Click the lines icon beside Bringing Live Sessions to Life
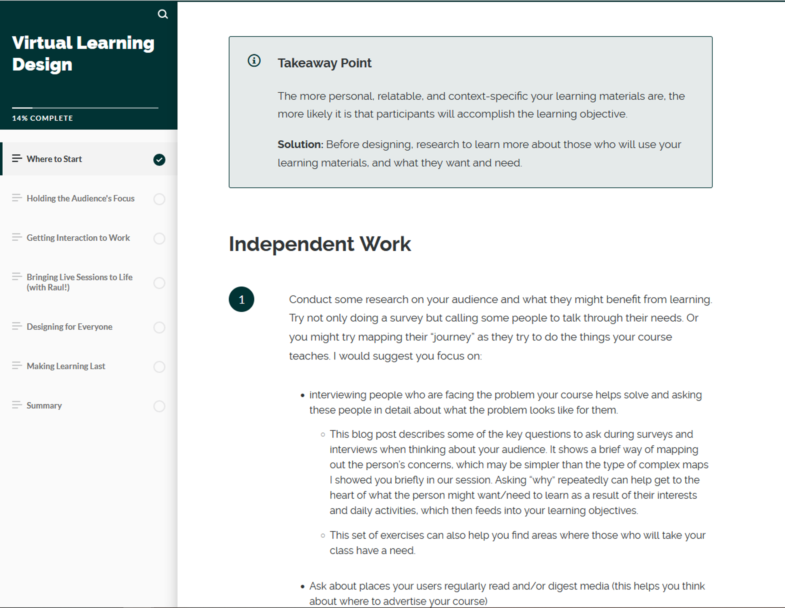 (17, 277)
